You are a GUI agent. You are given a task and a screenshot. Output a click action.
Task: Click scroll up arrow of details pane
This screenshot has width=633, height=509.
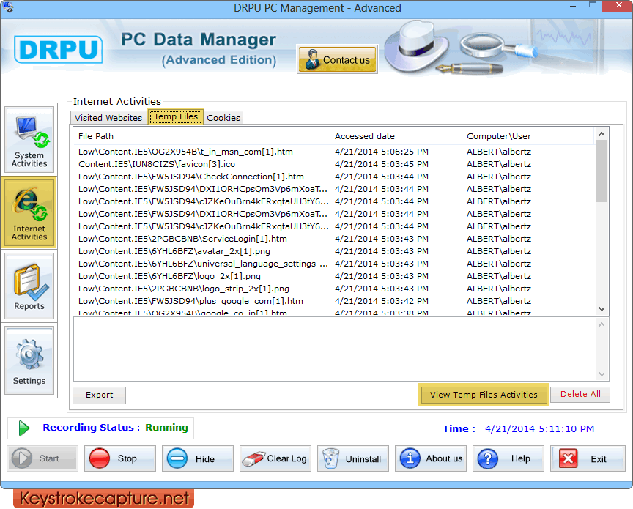pos(601,324)
